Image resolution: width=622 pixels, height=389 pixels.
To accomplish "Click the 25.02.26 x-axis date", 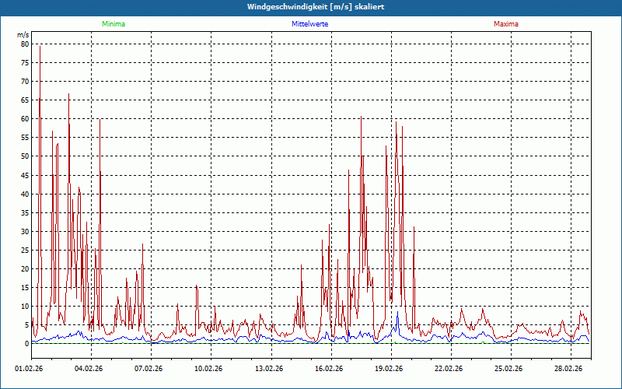I will 508,369.
